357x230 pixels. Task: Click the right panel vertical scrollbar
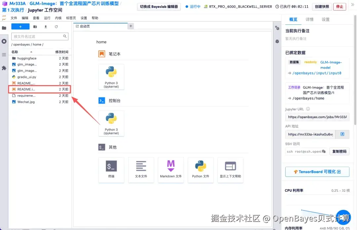coord(355,71)
